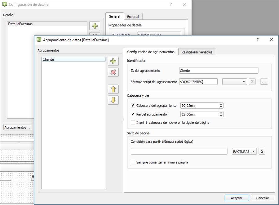Click the sigma icon next to FACTURAS dropdown

pos(262,151)
